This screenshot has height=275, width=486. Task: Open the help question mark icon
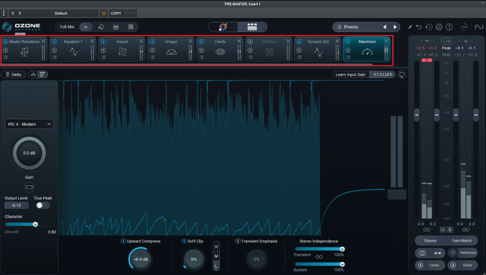tap(449, 27)
